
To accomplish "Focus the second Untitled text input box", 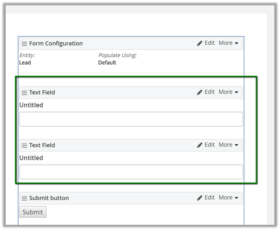I will (131, 172).
